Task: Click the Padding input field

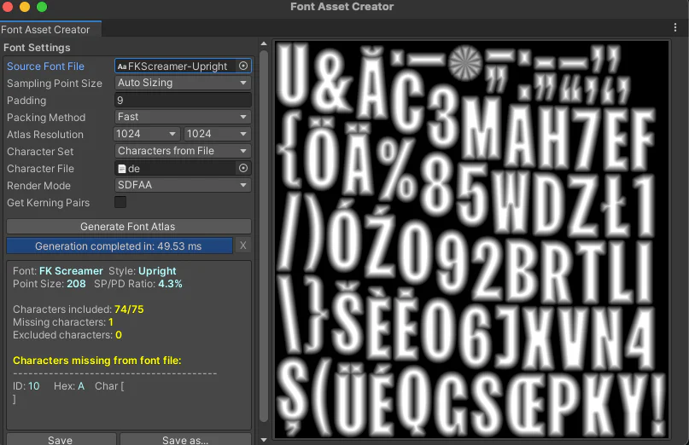Action: (x=183, y=100)
